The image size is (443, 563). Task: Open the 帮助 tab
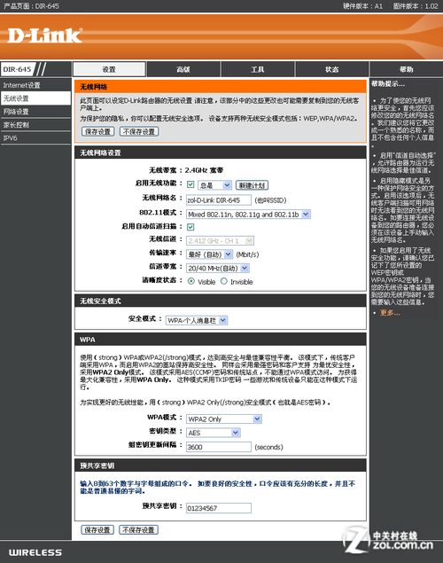point(407,69)
